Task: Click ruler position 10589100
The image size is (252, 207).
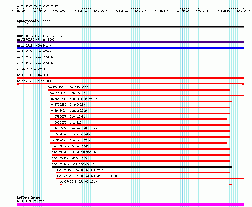Action: pyautogui.click(x=141, y=11)
